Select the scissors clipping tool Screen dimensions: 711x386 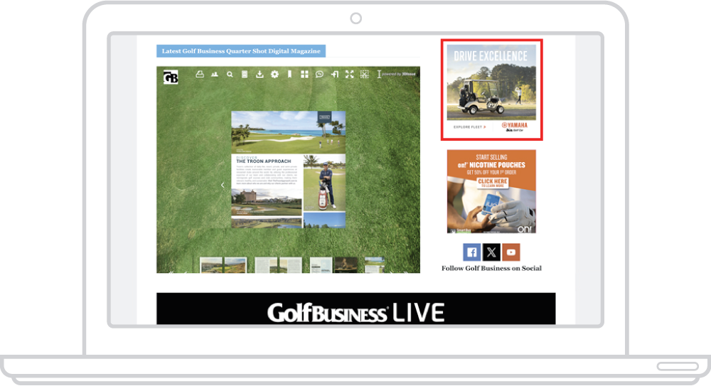tap(364, 75)
